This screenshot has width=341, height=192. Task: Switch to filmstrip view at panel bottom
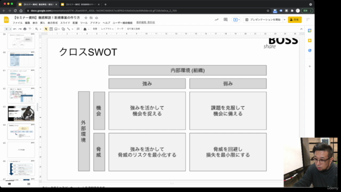10,184
